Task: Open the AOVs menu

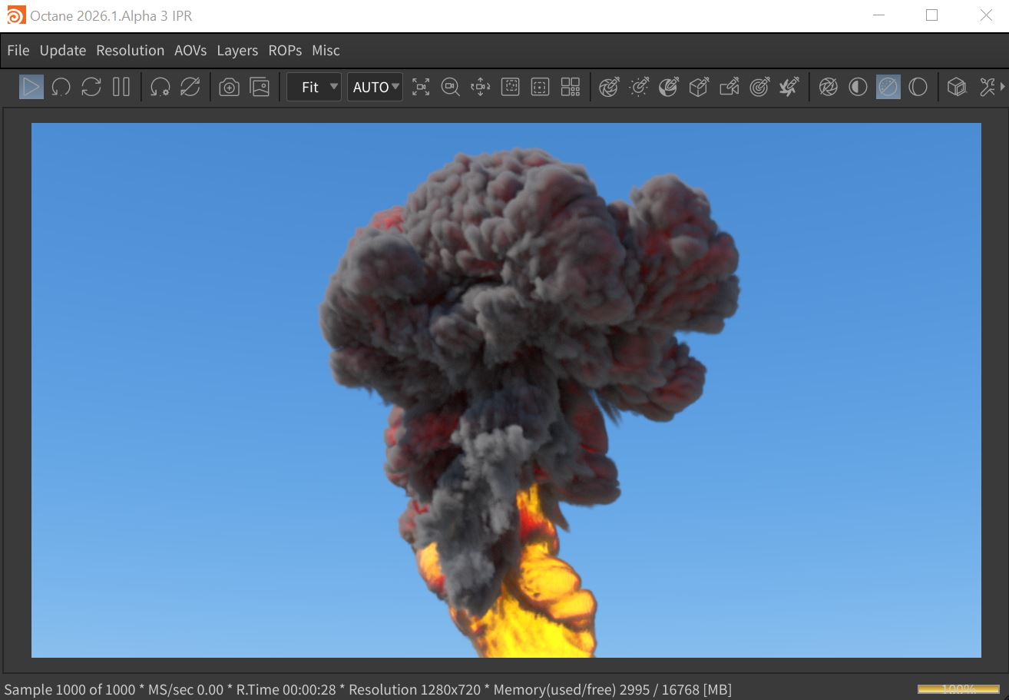Action: [x=190, y=51]
